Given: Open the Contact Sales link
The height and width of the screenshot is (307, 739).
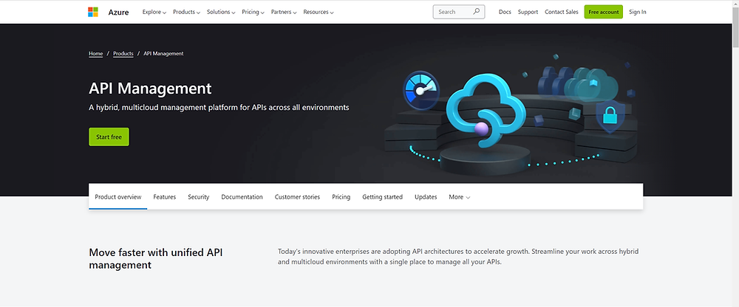Looking at the screenshot, I should [562, 13].
